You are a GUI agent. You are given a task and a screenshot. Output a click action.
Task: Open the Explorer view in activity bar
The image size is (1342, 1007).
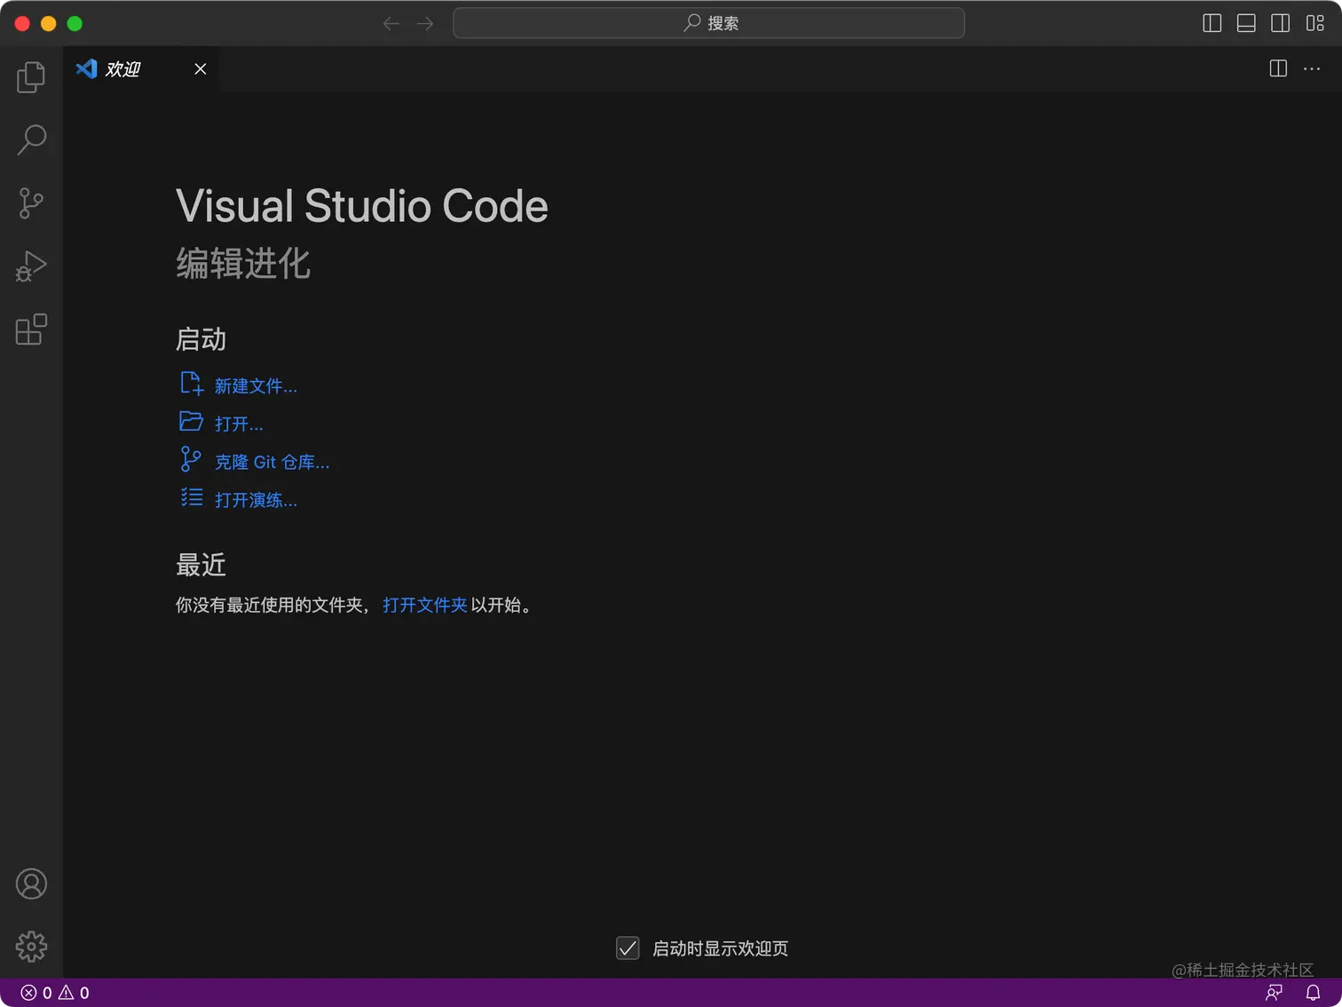pos(31,77)
